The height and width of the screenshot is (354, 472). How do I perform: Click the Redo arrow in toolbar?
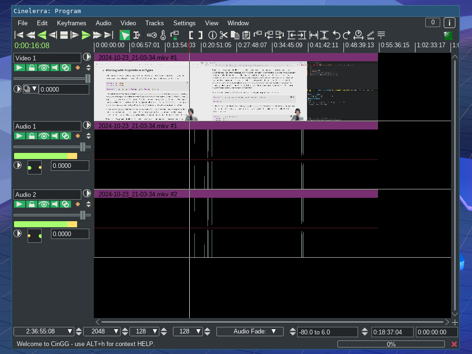pyautogui.click(x=347, y=35)
